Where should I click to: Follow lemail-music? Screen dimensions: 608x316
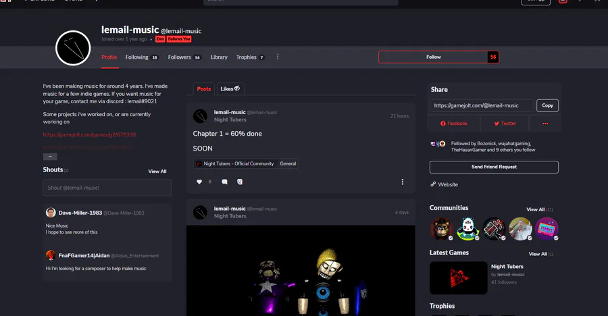pos(433,57)
